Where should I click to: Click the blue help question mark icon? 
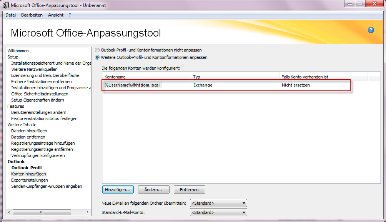point(371,30)
